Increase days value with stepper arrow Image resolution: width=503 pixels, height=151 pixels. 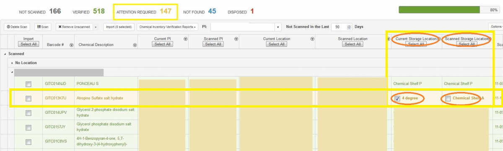(349, 25)
